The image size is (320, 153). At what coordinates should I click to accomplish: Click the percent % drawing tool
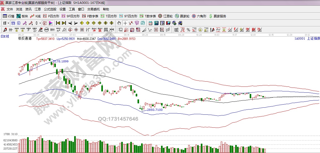(188, 30)
